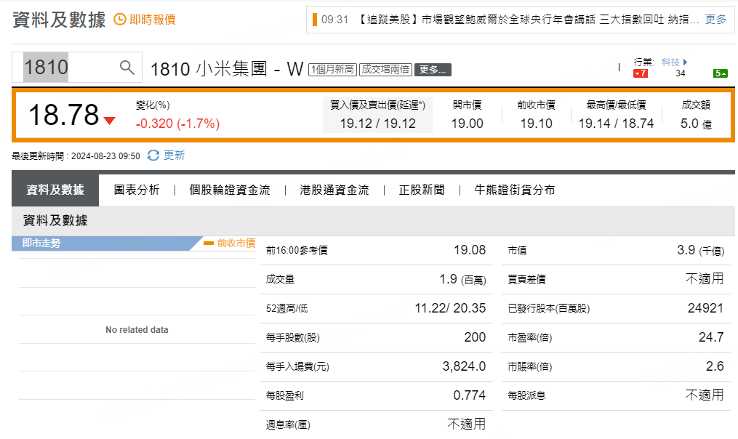This screenshot has width=738, height=439.
Task: Click the red down-7 decliners badge
Action: [640, 73]
